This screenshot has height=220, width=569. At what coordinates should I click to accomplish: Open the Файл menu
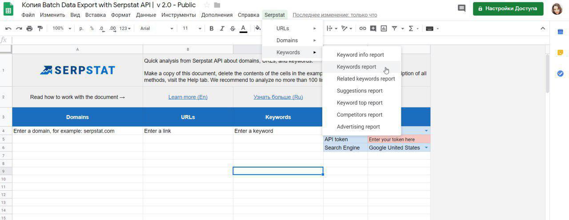click(28, 15)
